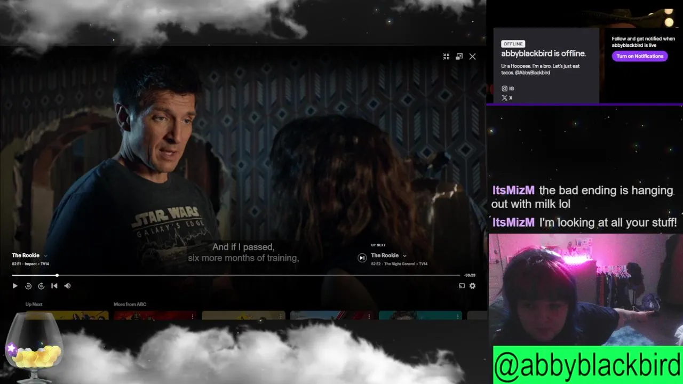The width and height of the screenshot is (683, 384).
Task: Open player settings gear
Action: [472, 286]
